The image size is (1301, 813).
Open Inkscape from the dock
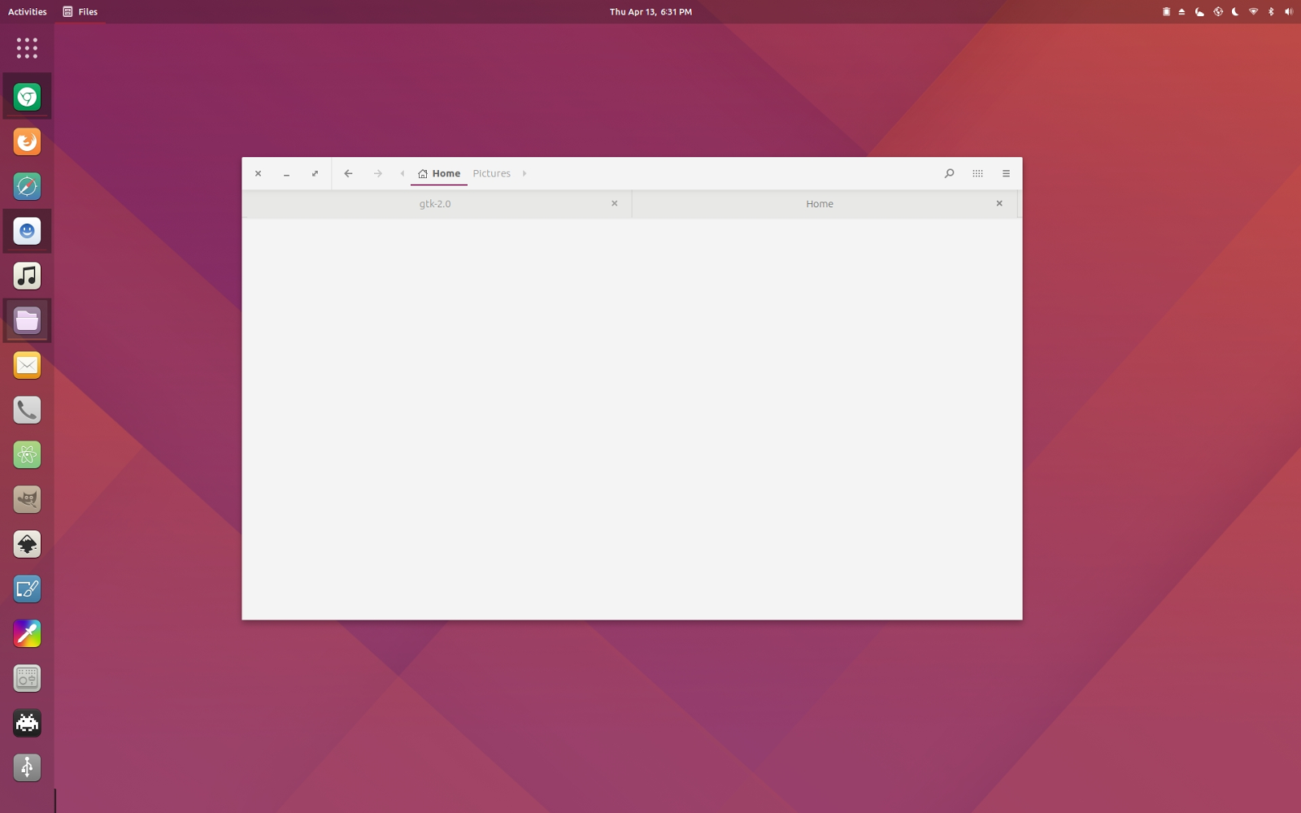click(x=27, y=544)
